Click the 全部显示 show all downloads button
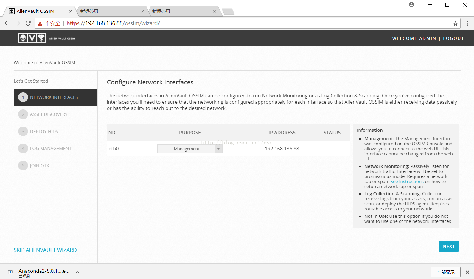The height and width of the screenshot is (279, 474). click(x=446, y=272)
